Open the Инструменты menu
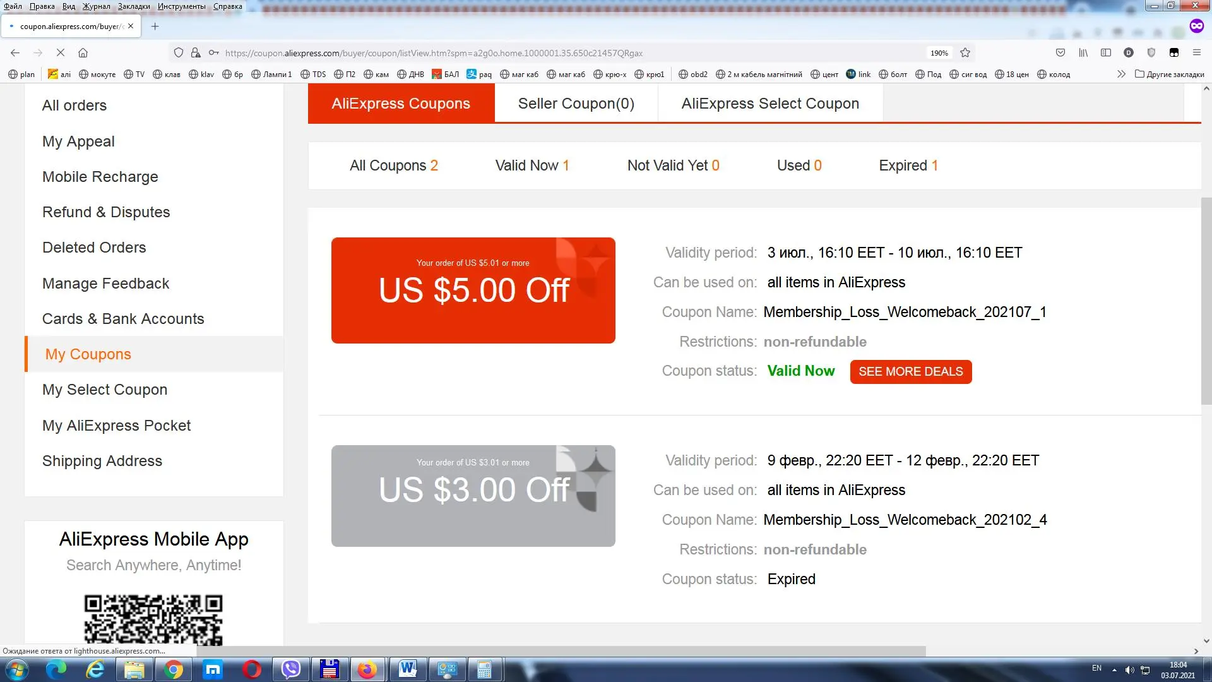Viewport: 1212px width, 682px height. tap(182, 6)
